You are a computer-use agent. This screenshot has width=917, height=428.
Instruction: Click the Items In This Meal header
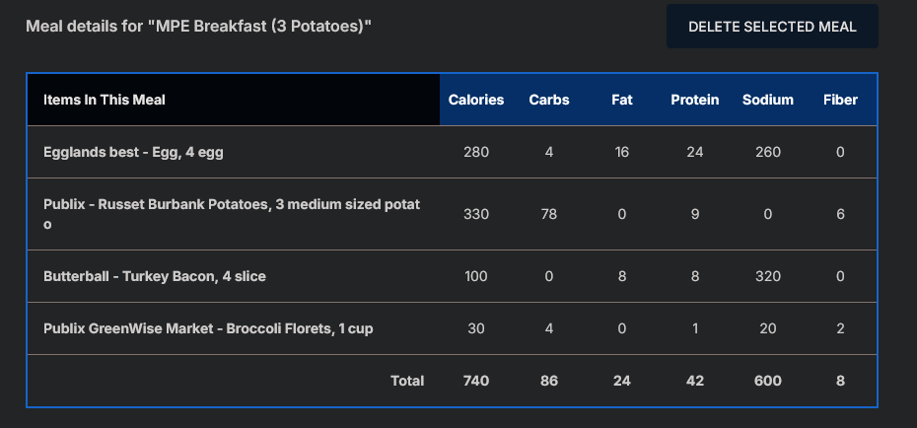tap(105, 100)
